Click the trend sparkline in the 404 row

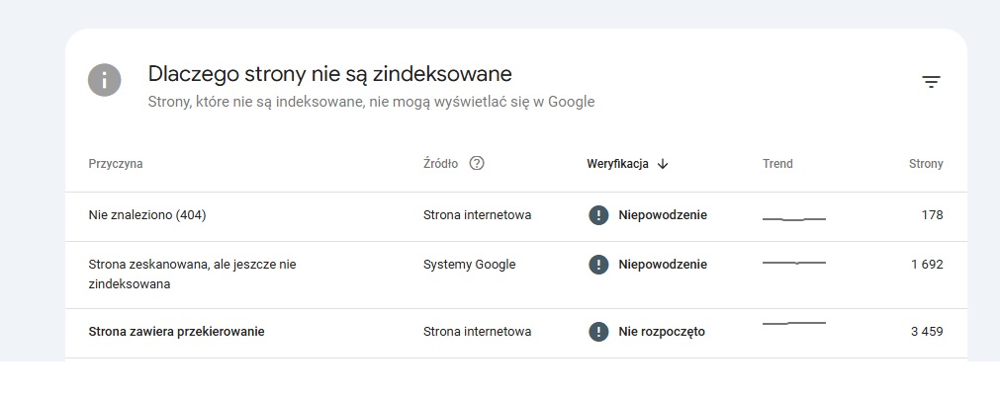pos(794,219)
